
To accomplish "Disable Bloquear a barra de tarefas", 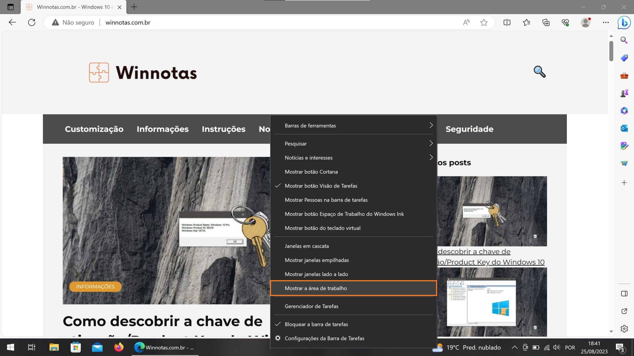I will point(316,324).
